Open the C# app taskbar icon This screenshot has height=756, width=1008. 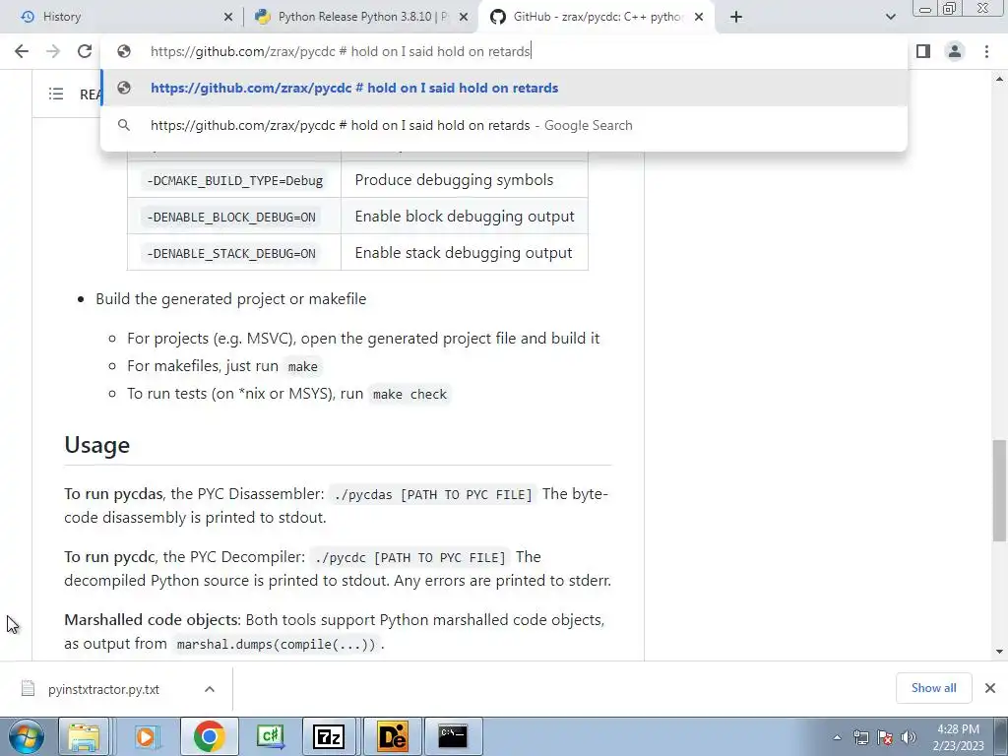pos(270,736)
